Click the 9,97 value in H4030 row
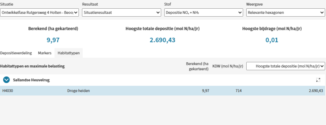 (206, 91)
